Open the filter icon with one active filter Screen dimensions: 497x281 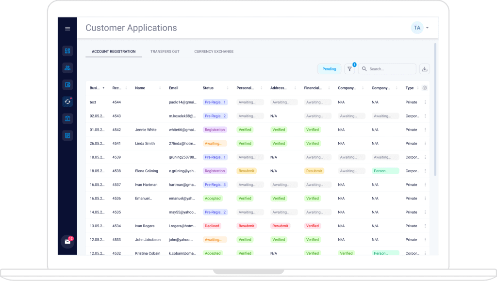pyautogui.click(x=349, y=69)
